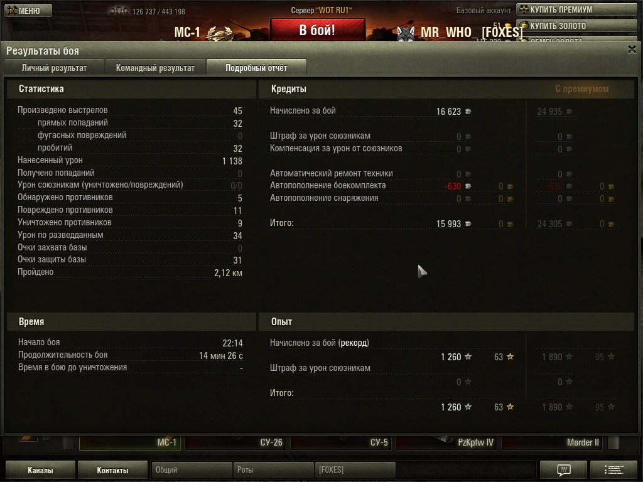Open Контакты list
Viewport: 643px width, 482px height.
click(x=112, y=470)
